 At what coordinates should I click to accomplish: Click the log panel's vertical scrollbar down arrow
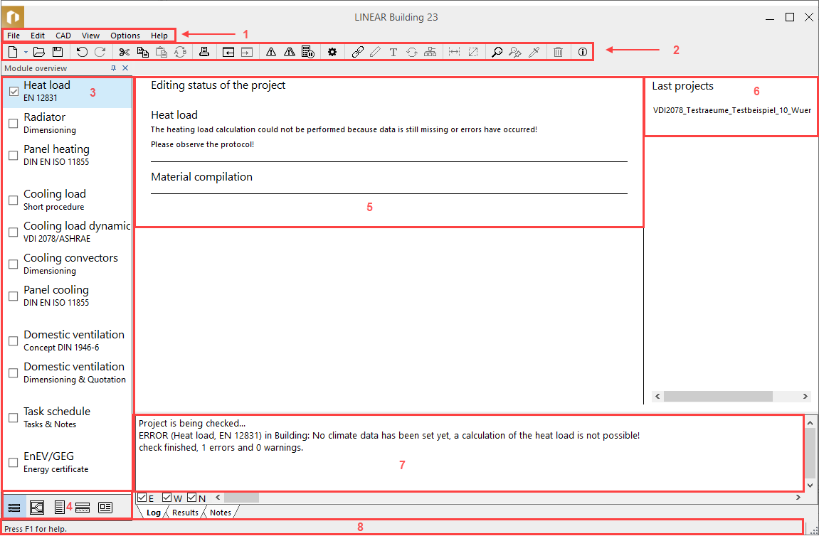click(810, 486)
